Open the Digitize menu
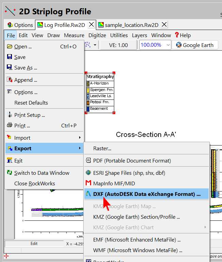 [97, 35]
